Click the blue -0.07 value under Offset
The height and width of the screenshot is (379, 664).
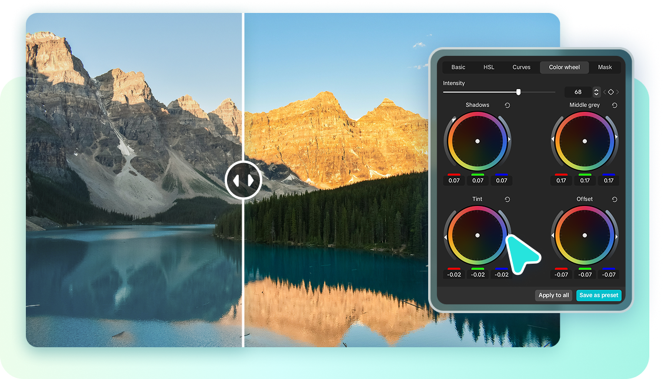(609, 274)
